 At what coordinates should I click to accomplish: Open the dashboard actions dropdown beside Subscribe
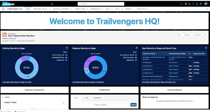pos(205,35)
